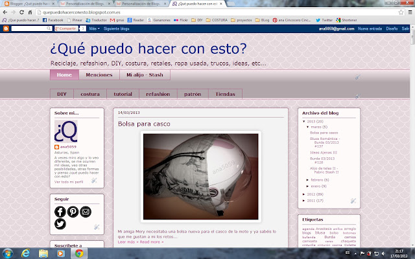415x259 pixels.
Task: Open the Twitter bird icon in Seguir
Action: (60, 224)
